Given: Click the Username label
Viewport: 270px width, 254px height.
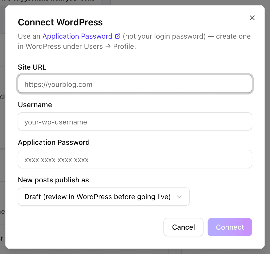Looking at the screenshot, I should pyautogui.click(x=35, y=105).
